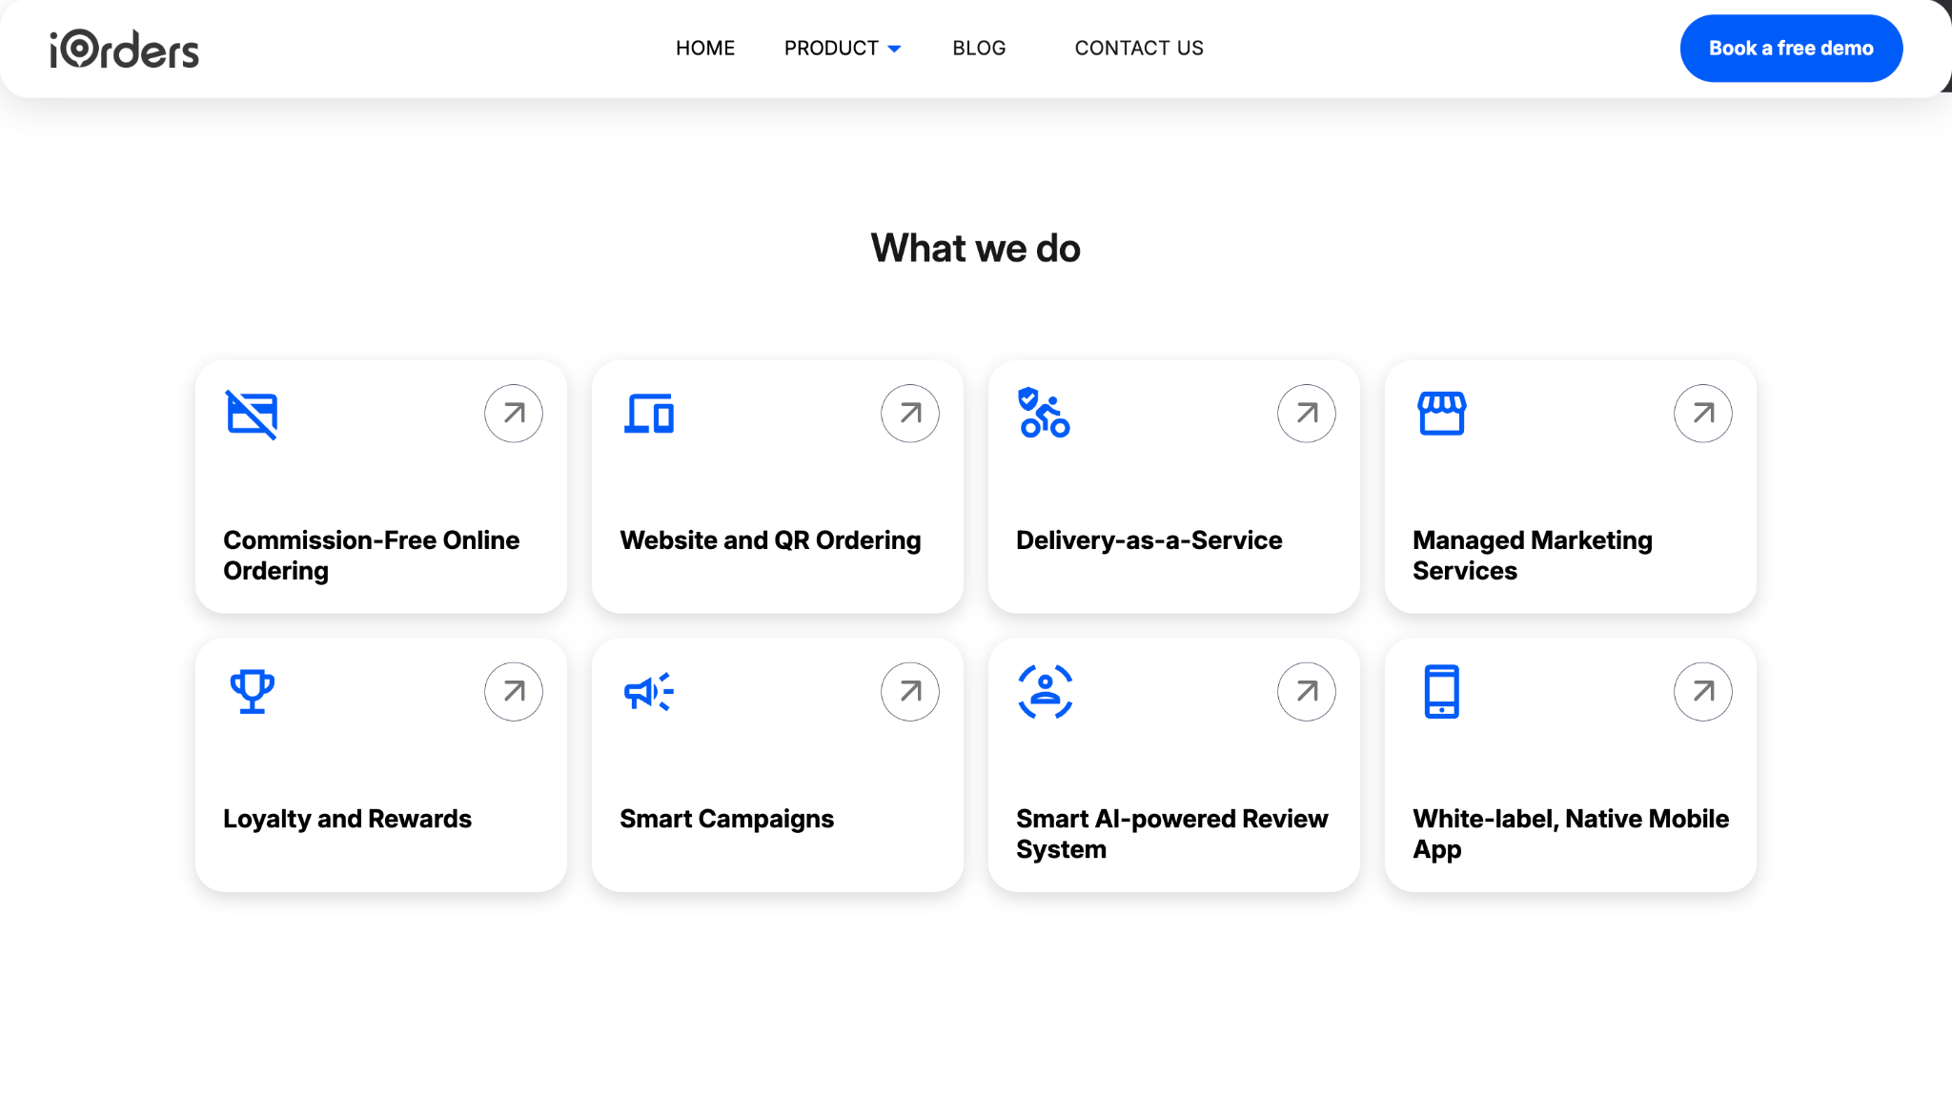Click Website and QR Ordering title
Viewport: 1952px width, 1098px height.
point(770,540)
